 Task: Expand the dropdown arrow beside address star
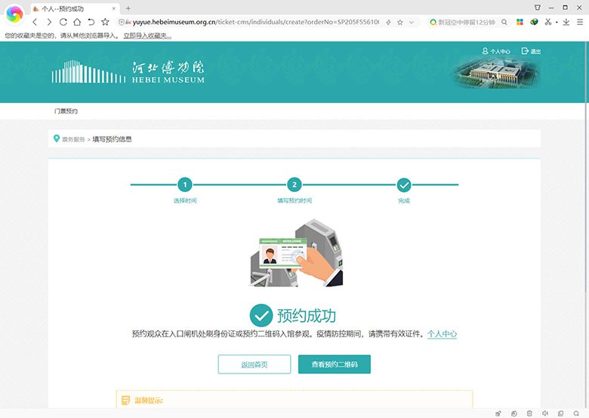[x=412, y=23]
